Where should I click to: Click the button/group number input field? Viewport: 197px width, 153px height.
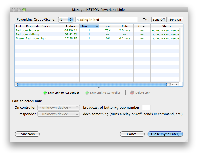[146, 107]
